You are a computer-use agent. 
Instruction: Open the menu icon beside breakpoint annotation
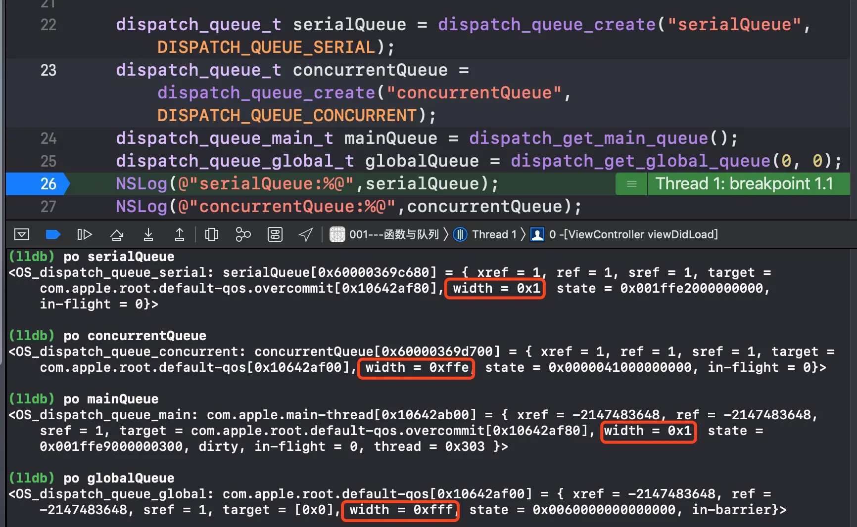(x=631, y=184)
